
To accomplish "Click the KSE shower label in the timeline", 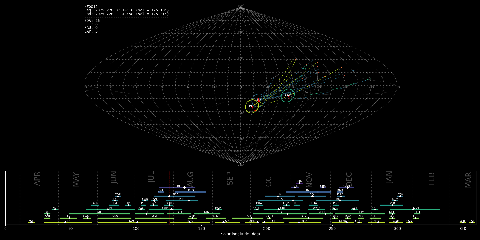I will (31, 221).
